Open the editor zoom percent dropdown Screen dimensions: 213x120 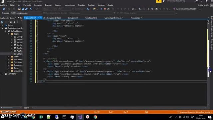click(32, 108)
